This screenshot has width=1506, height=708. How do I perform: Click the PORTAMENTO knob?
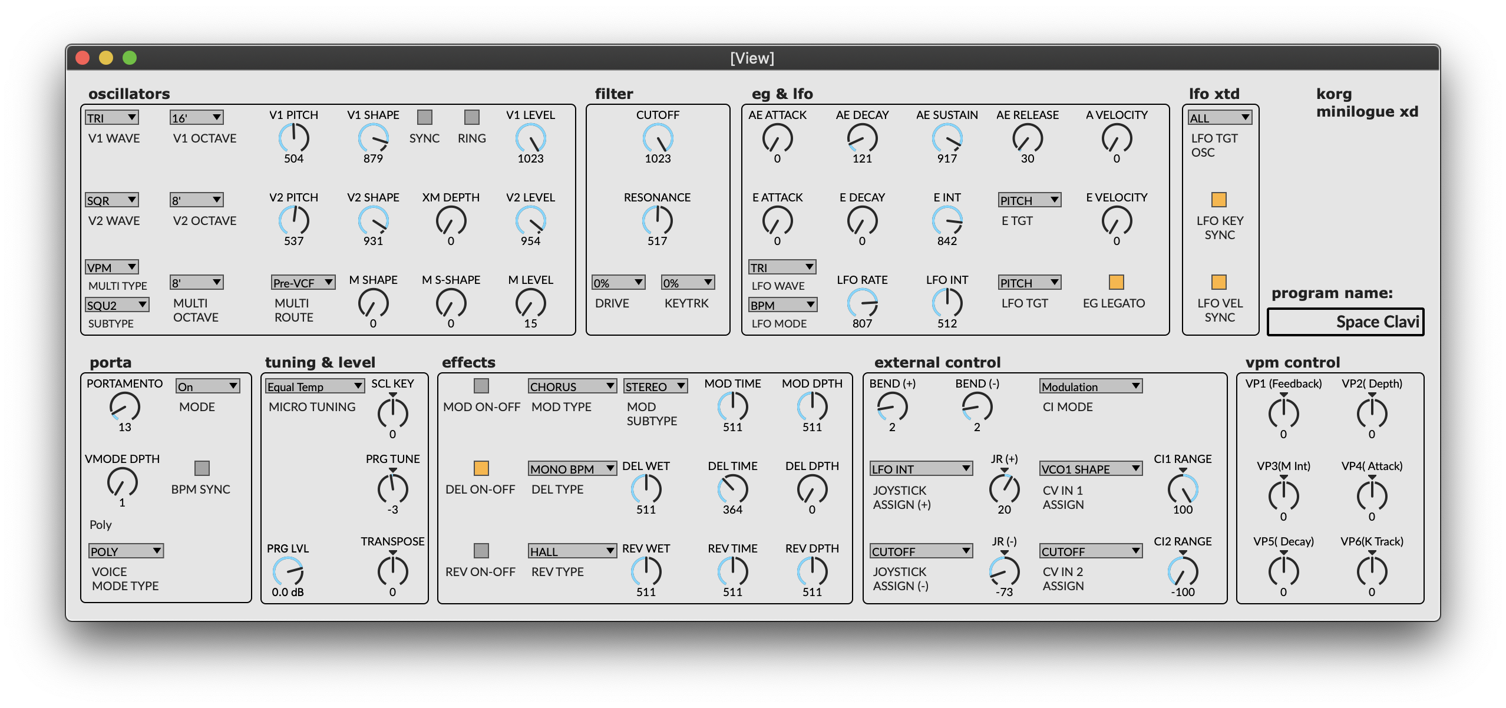[124, 407]
